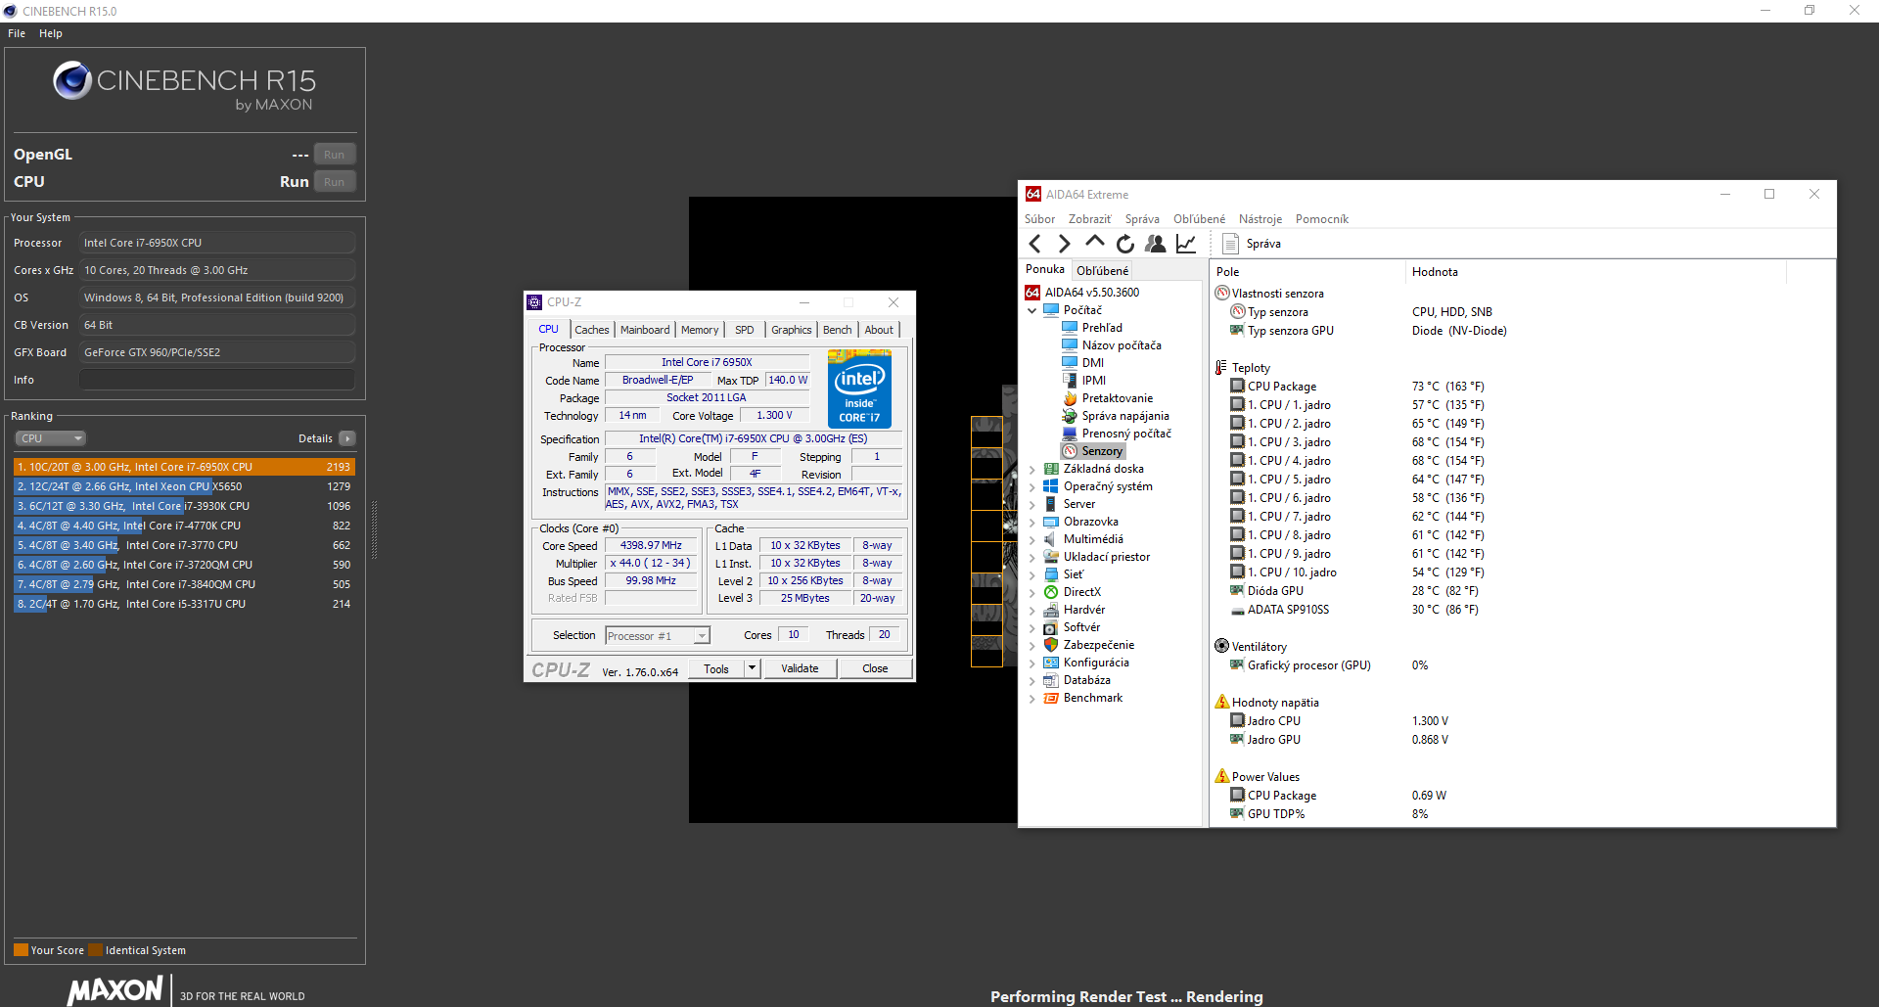Select the Softvér tree item
This screenshot has width=1879, height=1007.
pyautogui.click(x=1081, y=627)
